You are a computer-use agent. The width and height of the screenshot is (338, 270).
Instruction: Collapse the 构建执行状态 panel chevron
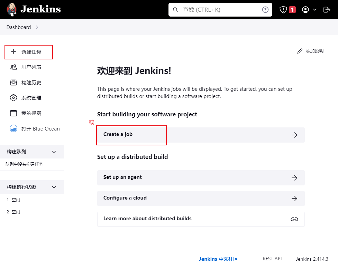(54, 187)
